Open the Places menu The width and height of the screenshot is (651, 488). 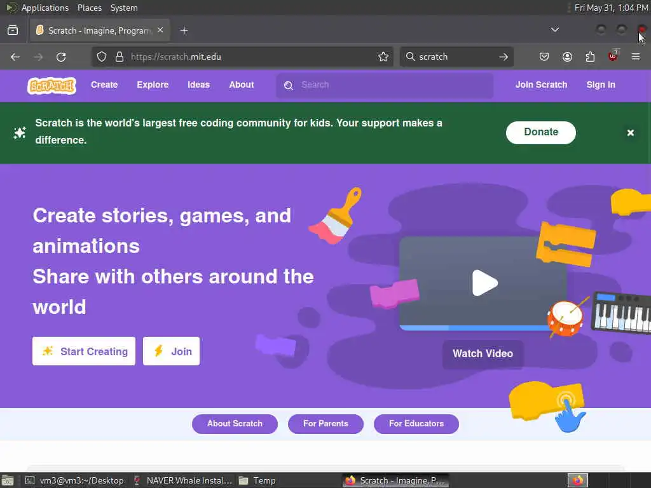tap(89, 8)
